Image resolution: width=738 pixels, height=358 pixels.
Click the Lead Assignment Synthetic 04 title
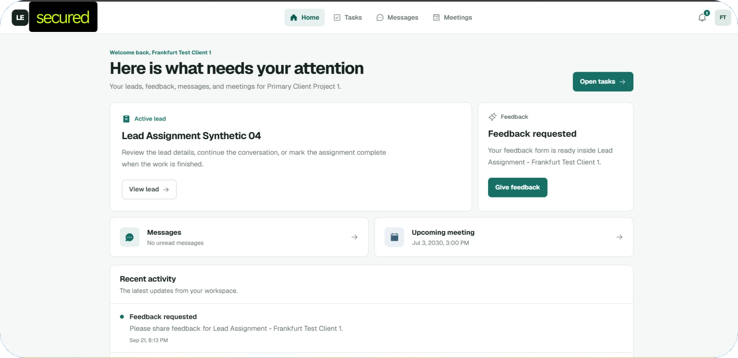pos(191,136)
